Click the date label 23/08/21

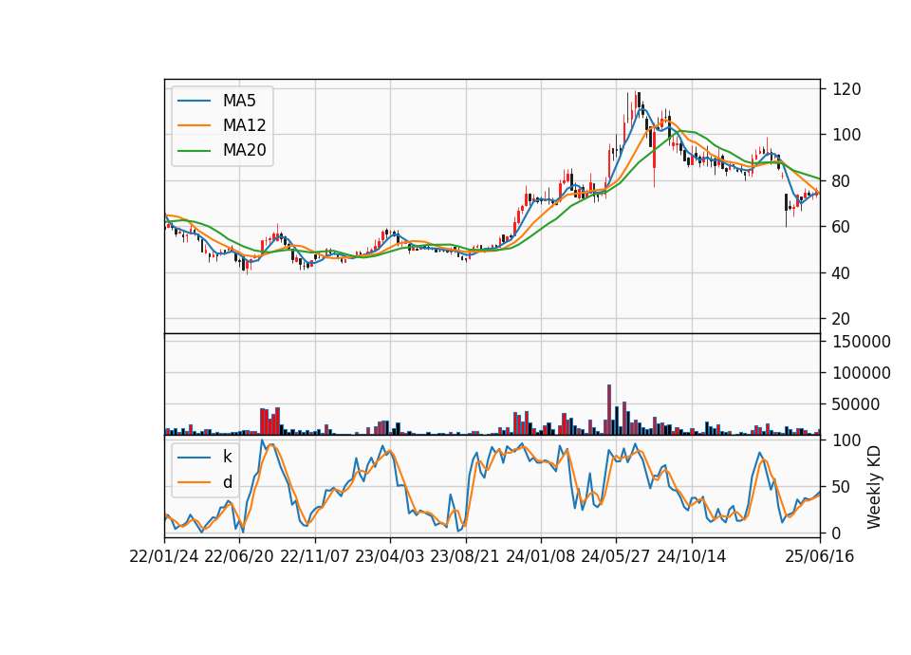pos(465,556)
